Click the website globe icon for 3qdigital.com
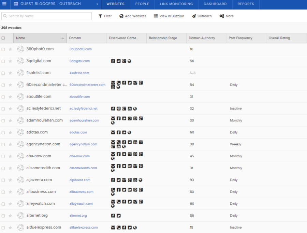This screenshot has height=233, width=307. (129, 61)
